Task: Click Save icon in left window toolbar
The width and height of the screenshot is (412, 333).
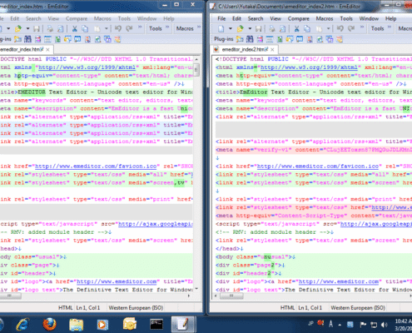Action: pyautogui.click(x=37, y=28)
